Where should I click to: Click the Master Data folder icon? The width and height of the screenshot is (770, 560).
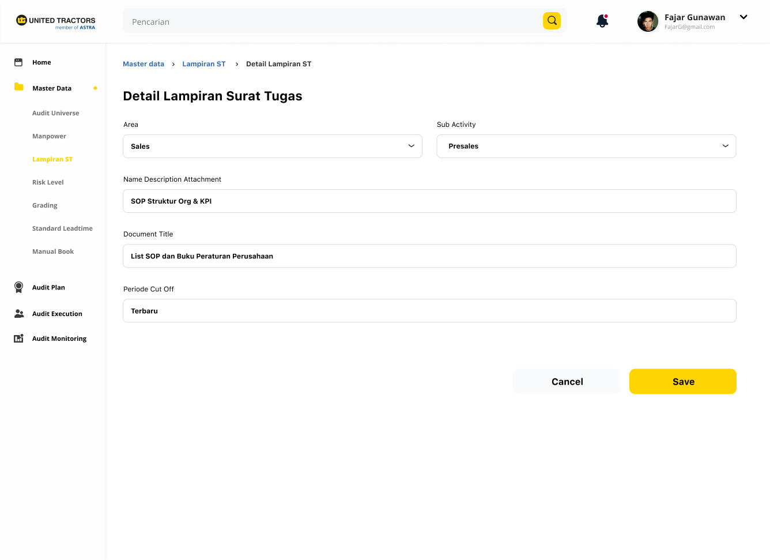click(x=18, y=87)
